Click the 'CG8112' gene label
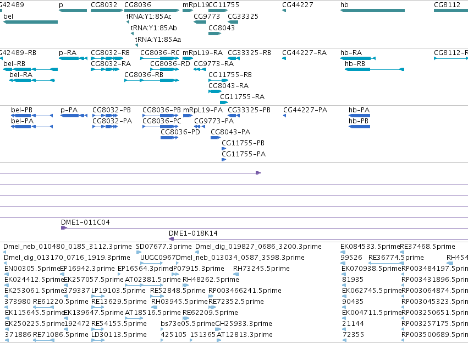 pos(447,5)
